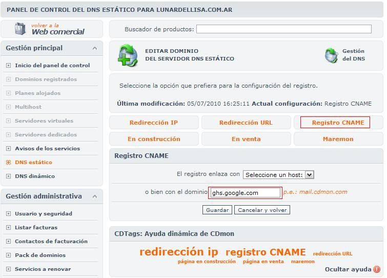Click the example text p.e.: mail.cdmon.com
The height and width of the screenshot is (278, 387).
(x=315, y=192)
